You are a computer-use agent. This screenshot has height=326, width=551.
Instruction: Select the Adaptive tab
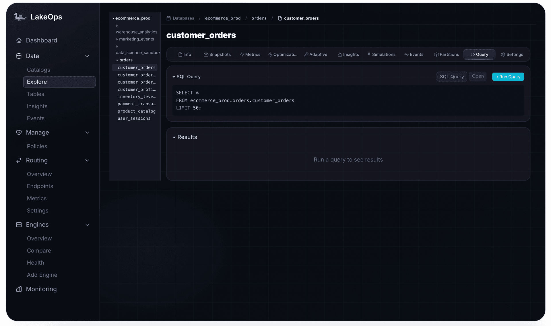(x=316, y=55)
